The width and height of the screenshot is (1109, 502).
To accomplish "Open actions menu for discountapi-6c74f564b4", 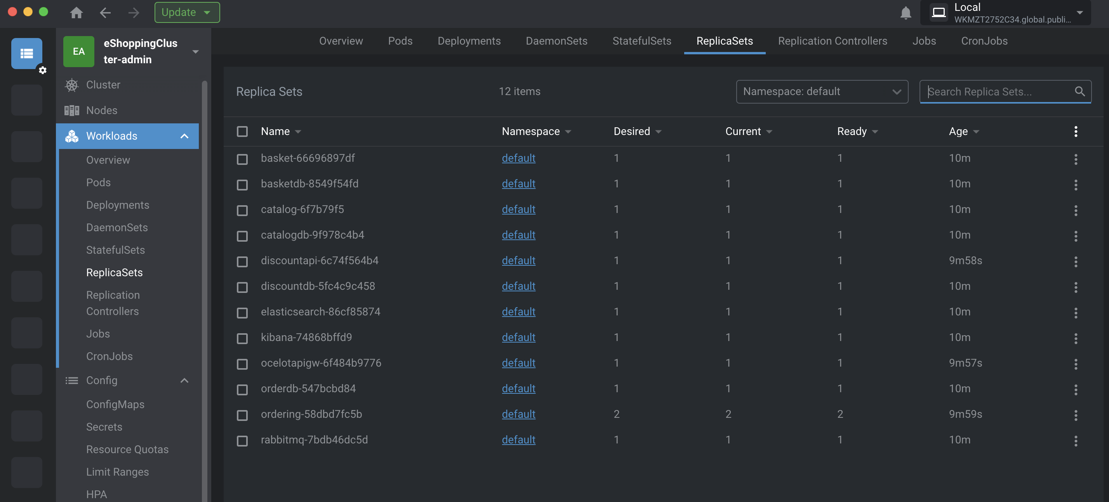I will click(x=1076, y=261).
